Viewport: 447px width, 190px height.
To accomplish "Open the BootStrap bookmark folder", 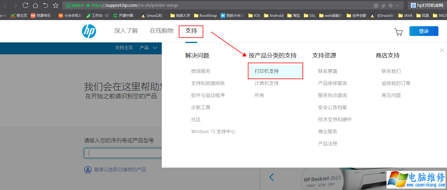I will 205,16.
